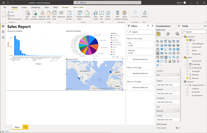Check the Category field checkbox
The image size is (207, 133).
[187, 89]
